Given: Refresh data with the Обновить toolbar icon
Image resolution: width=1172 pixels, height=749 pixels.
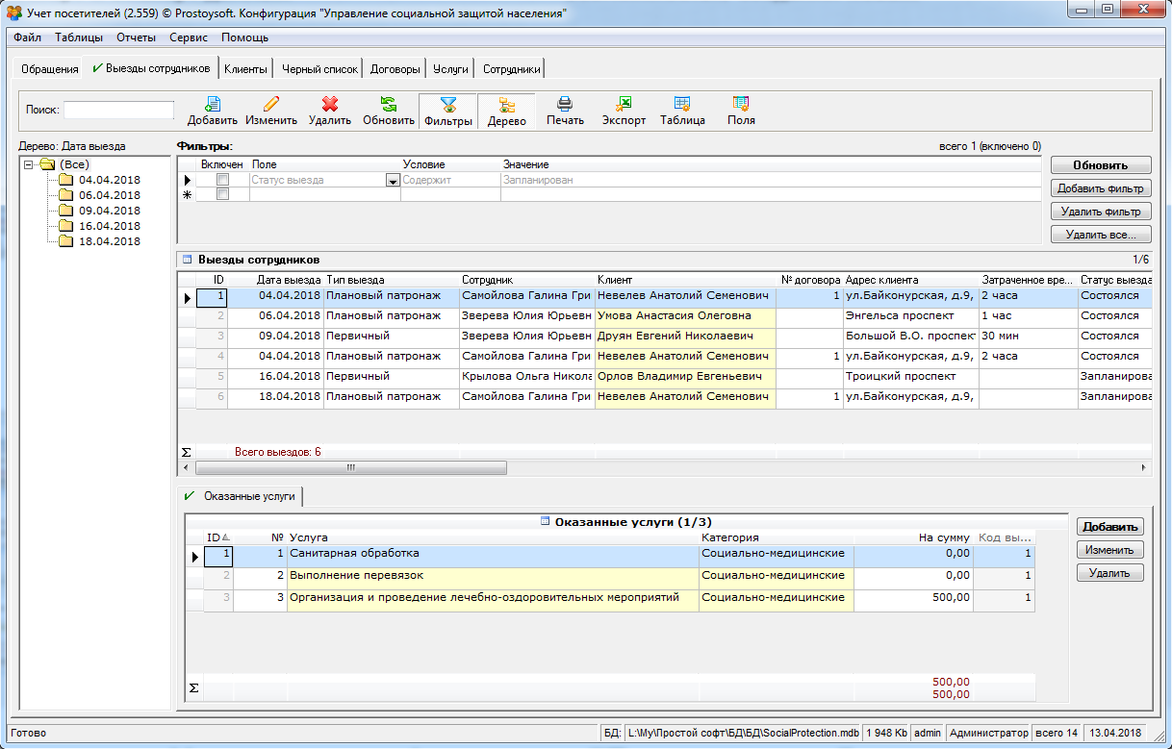Looking at the screenshot, I should point(389,105).
